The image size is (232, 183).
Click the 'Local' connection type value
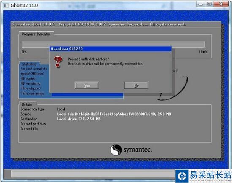tap(61, 109)
